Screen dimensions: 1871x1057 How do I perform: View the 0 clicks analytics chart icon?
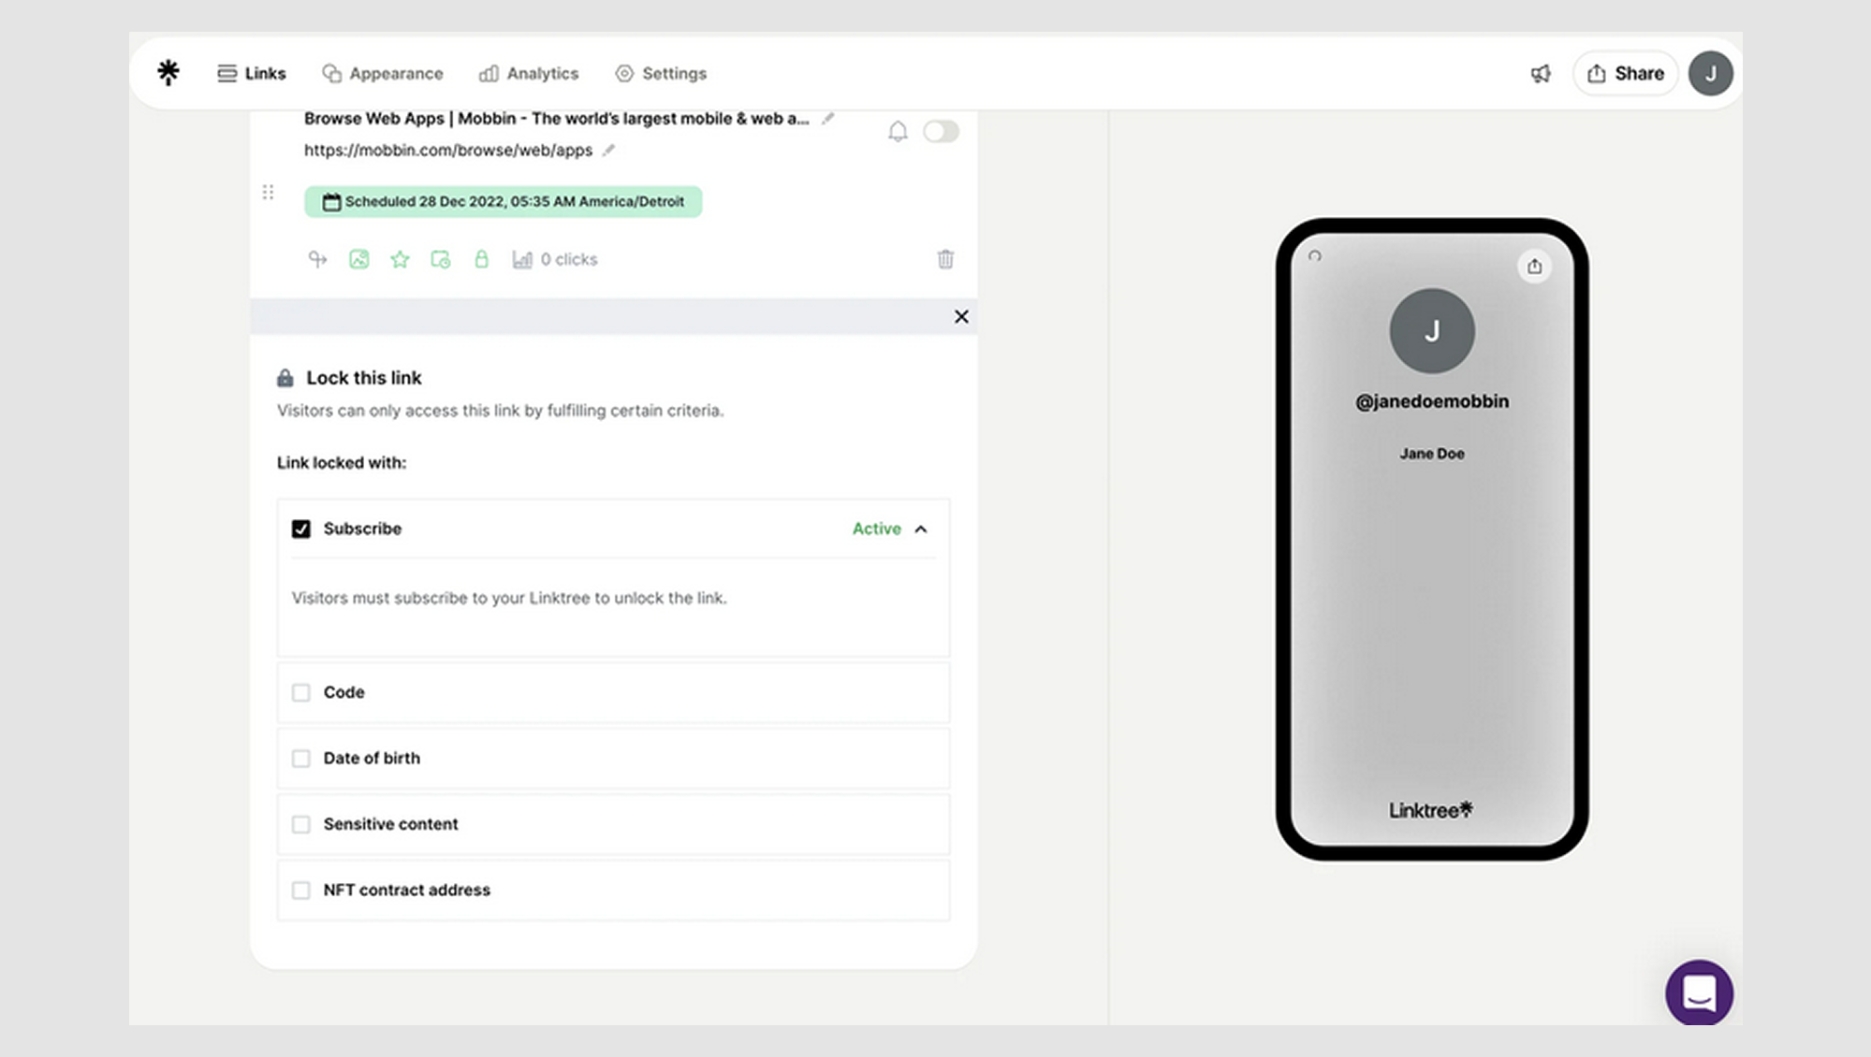(x=522, y=259)
